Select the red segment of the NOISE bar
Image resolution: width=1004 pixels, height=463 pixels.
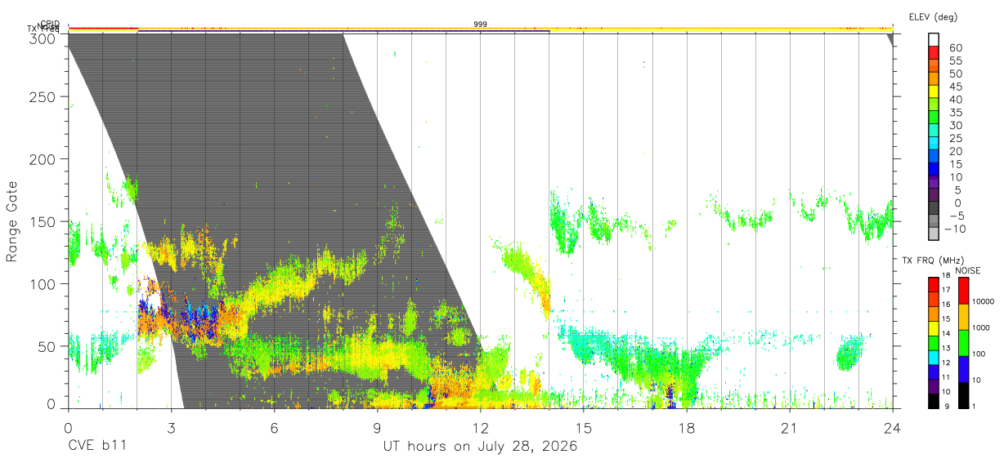click(x=964, y=291)
